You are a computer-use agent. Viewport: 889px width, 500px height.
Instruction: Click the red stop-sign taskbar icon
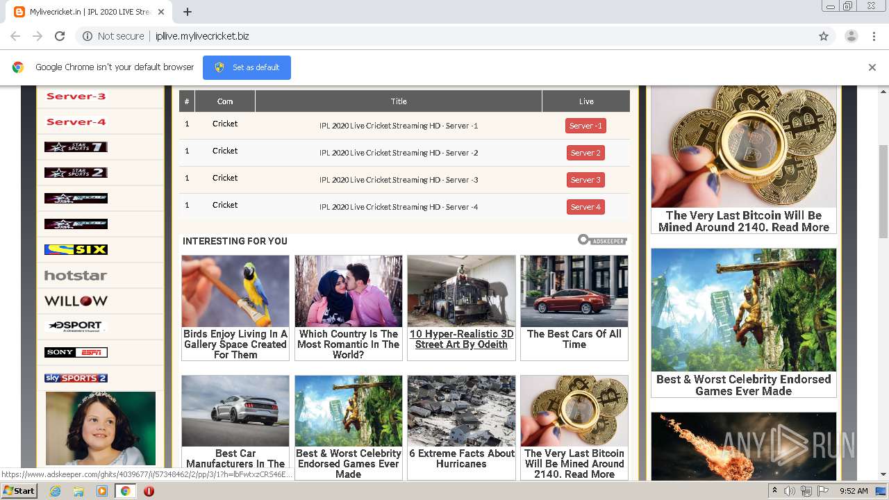click(x=149, y=491)
